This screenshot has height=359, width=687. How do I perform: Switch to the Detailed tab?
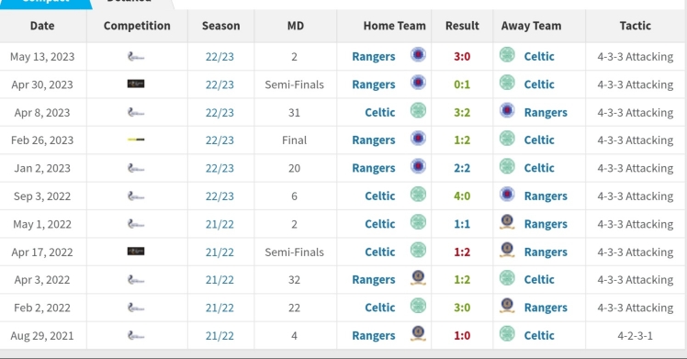(130, 2)
